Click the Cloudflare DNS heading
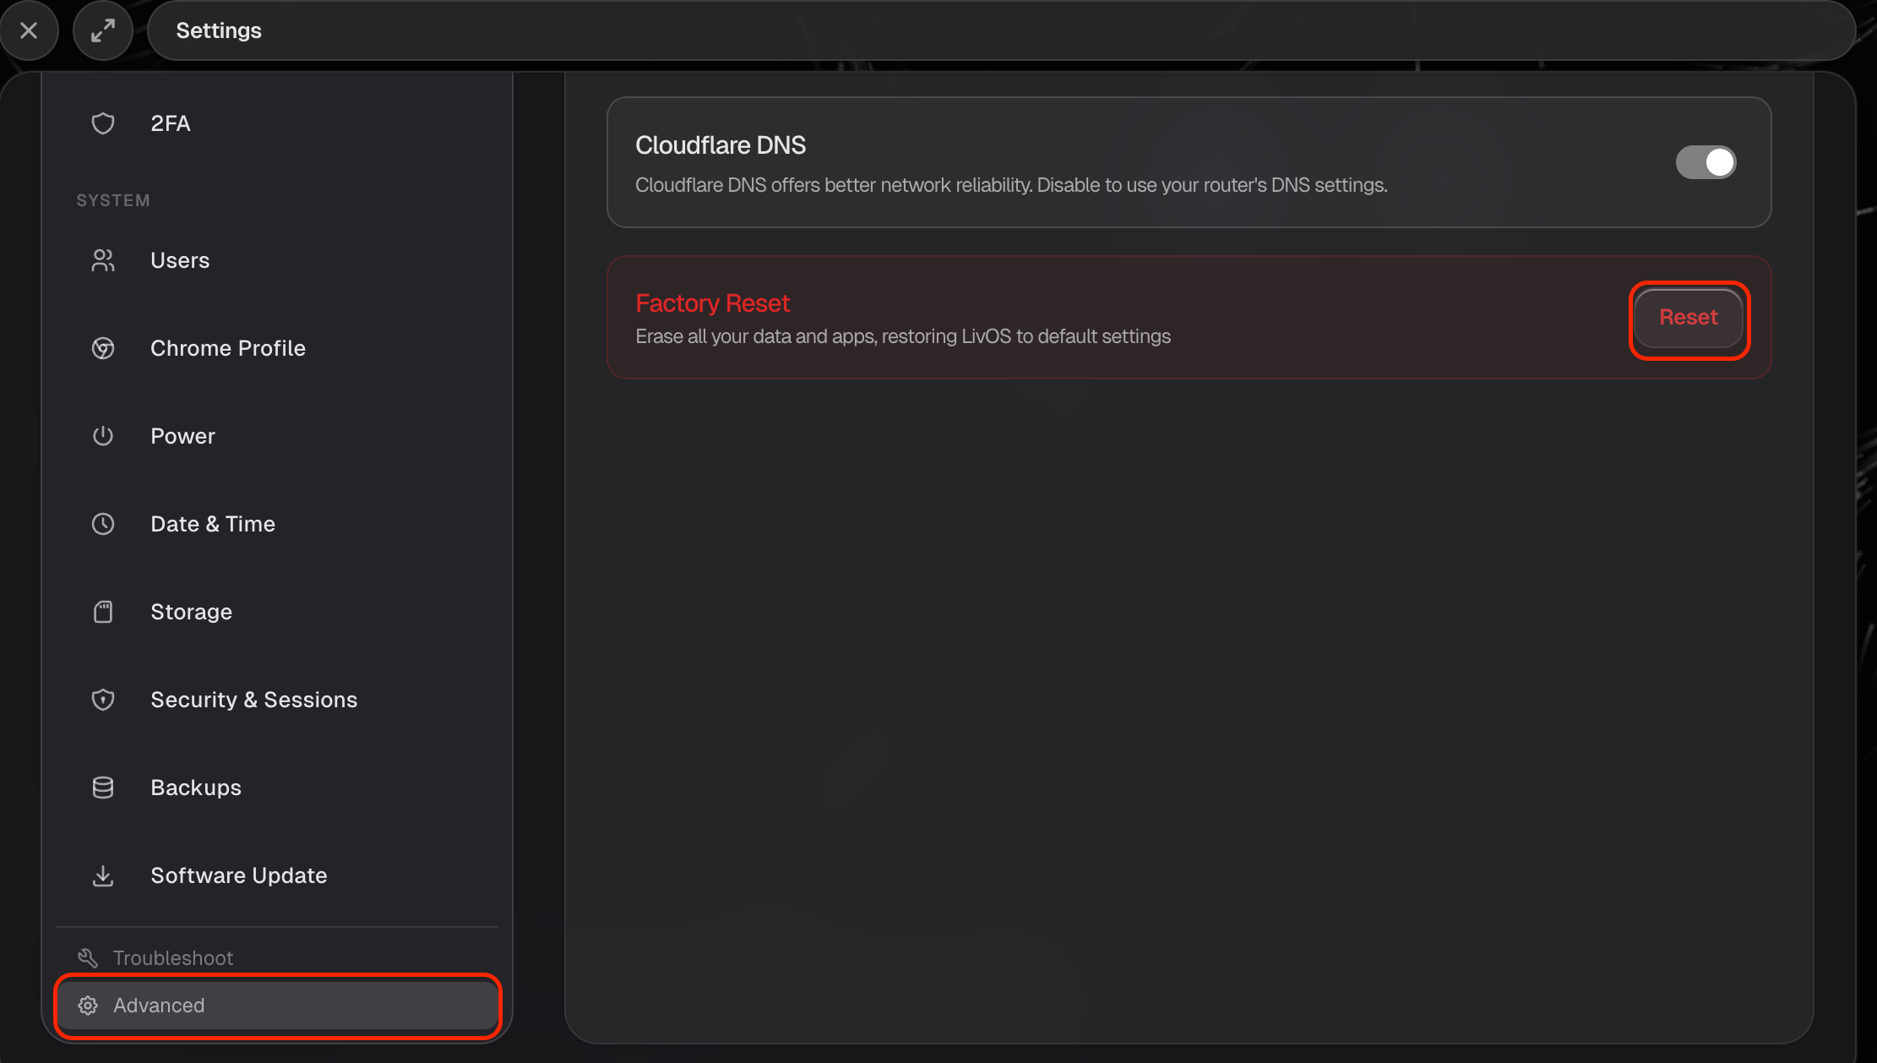The height and width of the screenshot is (1063, 1877). click(721, 145)
